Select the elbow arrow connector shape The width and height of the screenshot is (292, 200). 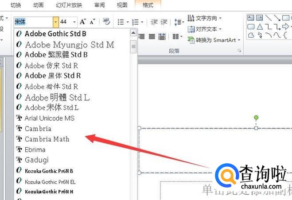click(x=277, y=27)
